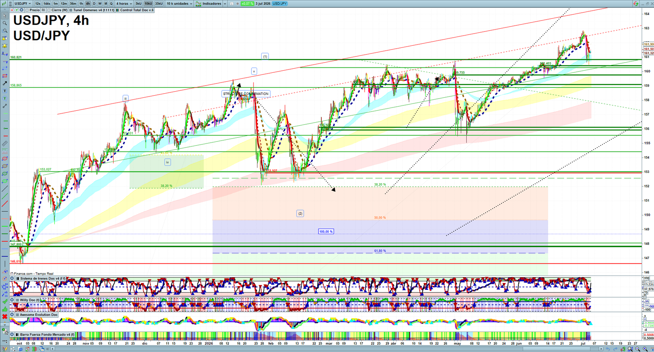Click the alert bell with cursor icon
Screen dimensions: 654x352
[4, 38]
